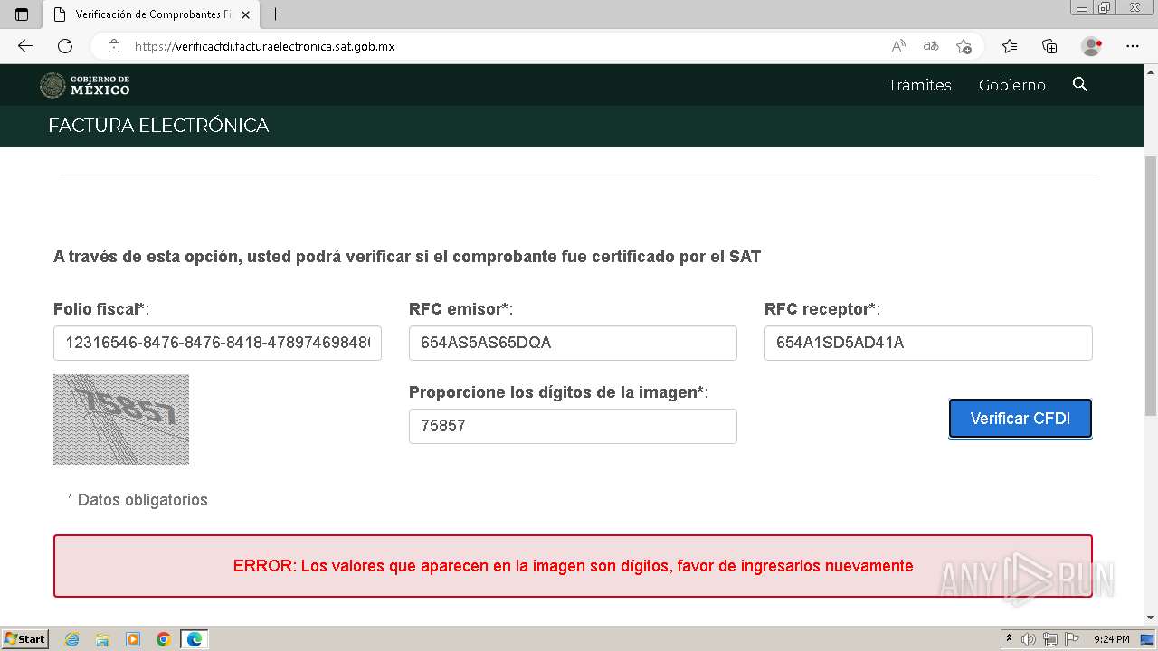
Task: Open the Windows Start menu
Action: tap(24, 639)
